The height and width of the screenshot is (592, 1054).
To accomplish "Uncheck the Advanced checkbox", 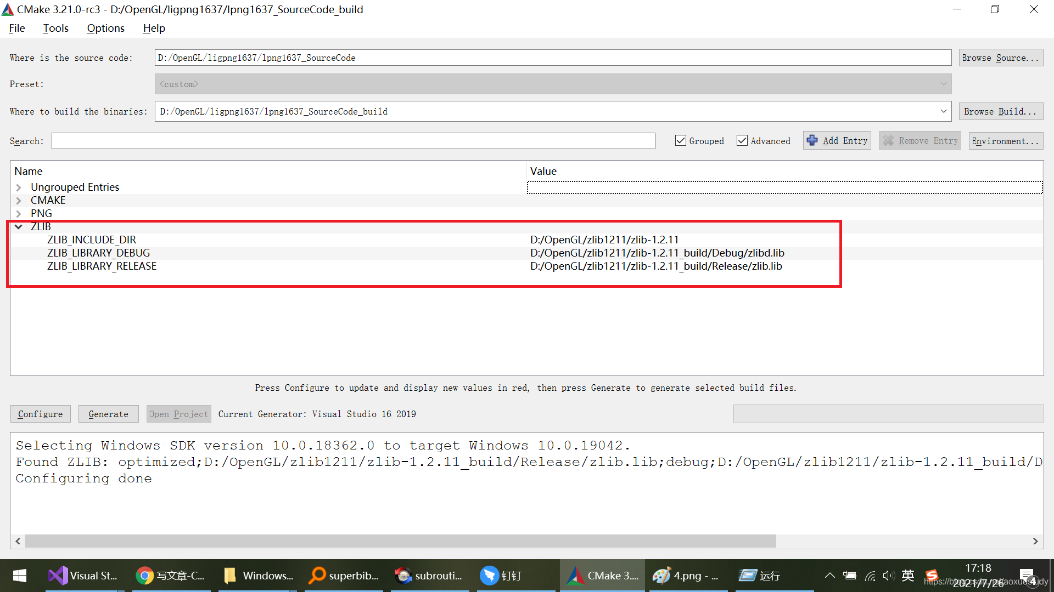I will [x=742, y=141].
